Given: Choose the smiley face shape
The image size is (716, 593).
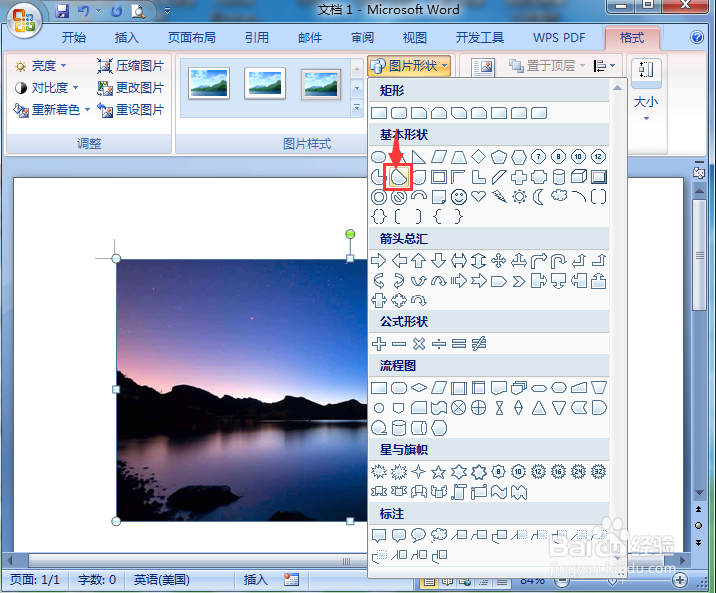Looking at the screenshot, I should coord(459,197).
